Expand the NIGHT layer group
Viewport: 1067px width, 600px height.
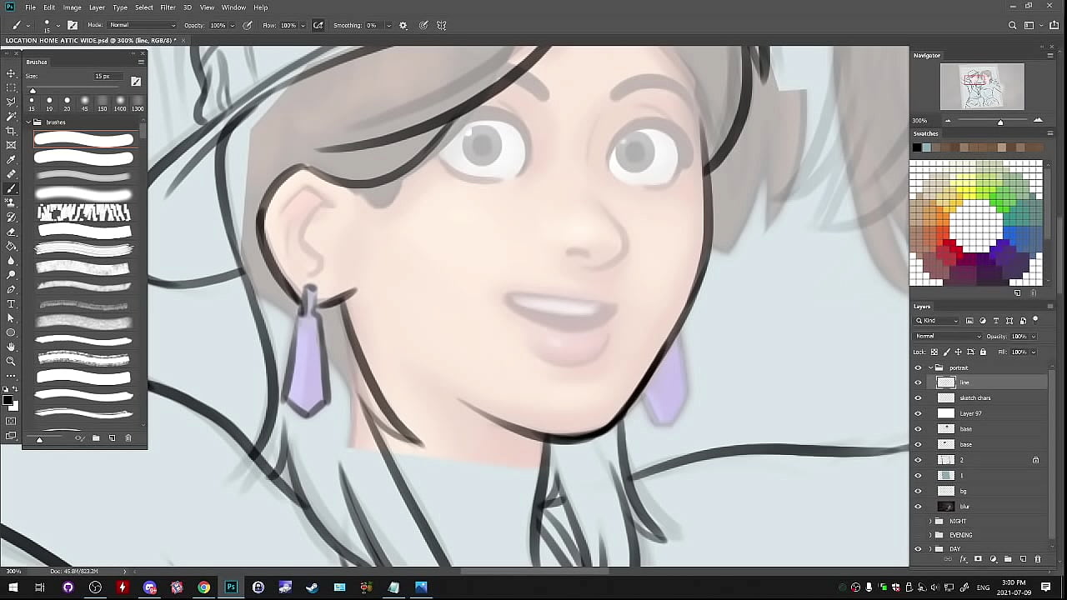point(930,521)
